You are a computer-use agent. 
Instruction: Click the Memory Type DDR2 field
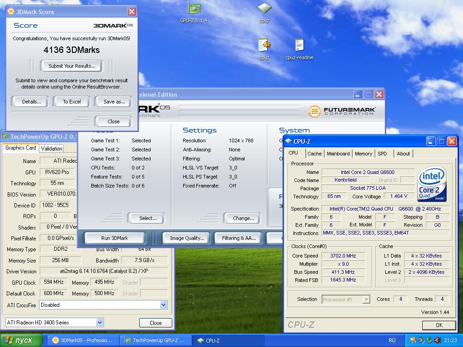(60, 249)
